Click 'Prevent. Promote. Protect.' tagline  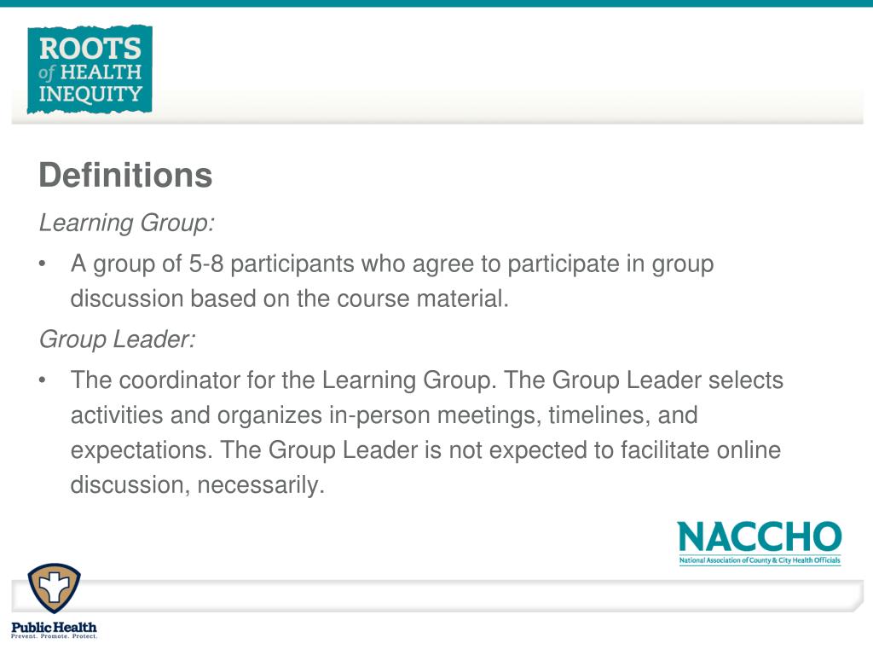click(54, 636)
